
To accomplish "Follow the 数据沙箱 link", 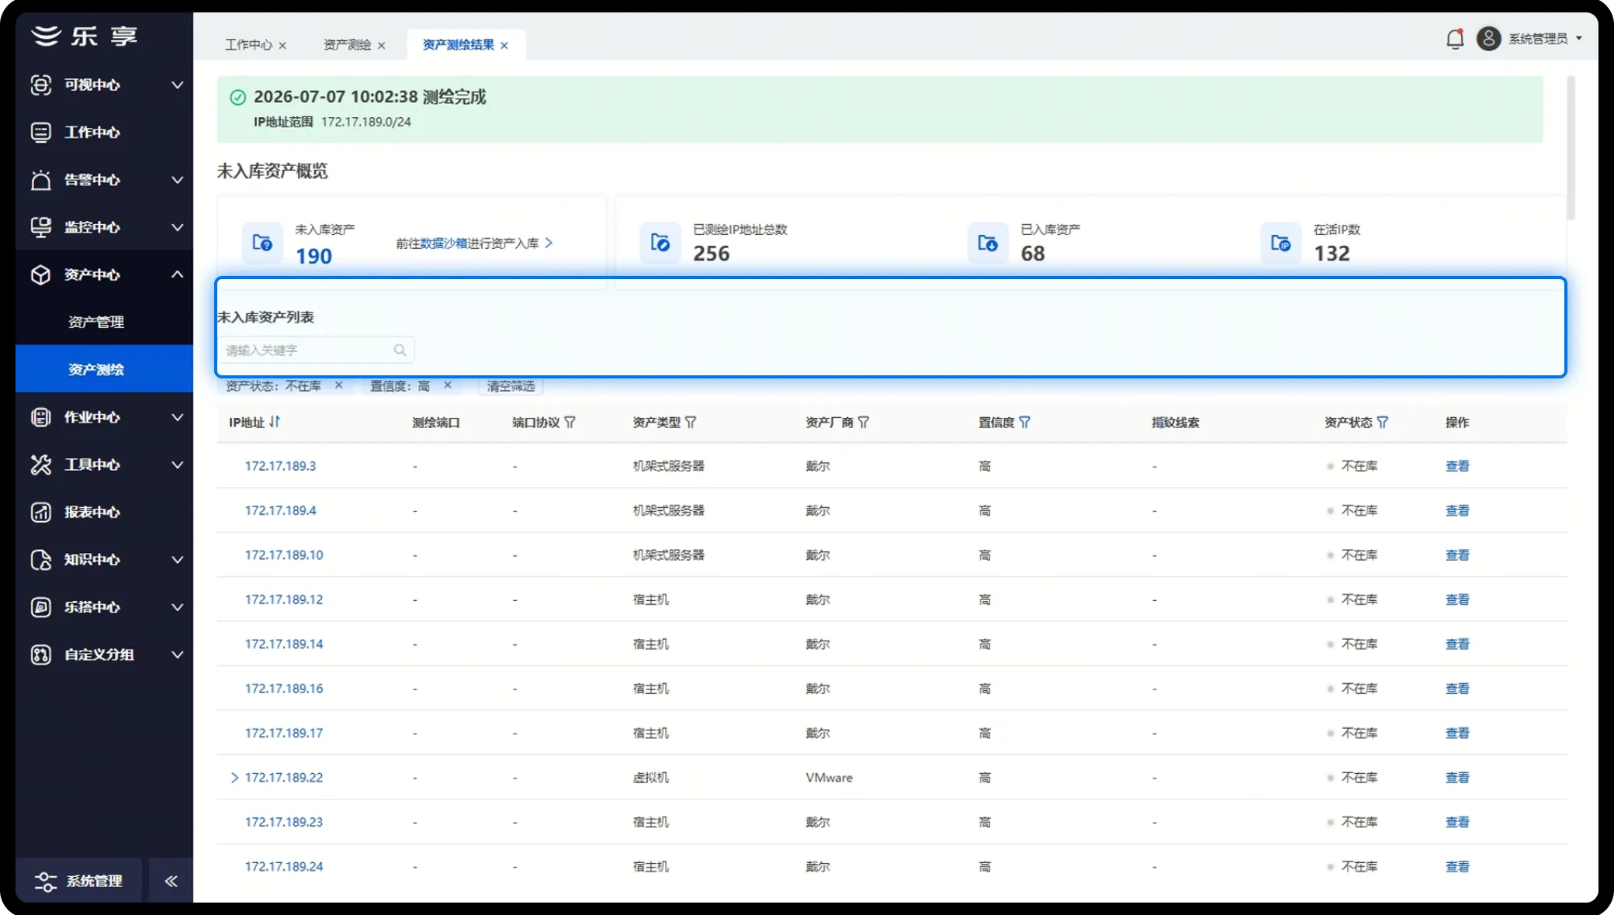I will click(444, 243).
